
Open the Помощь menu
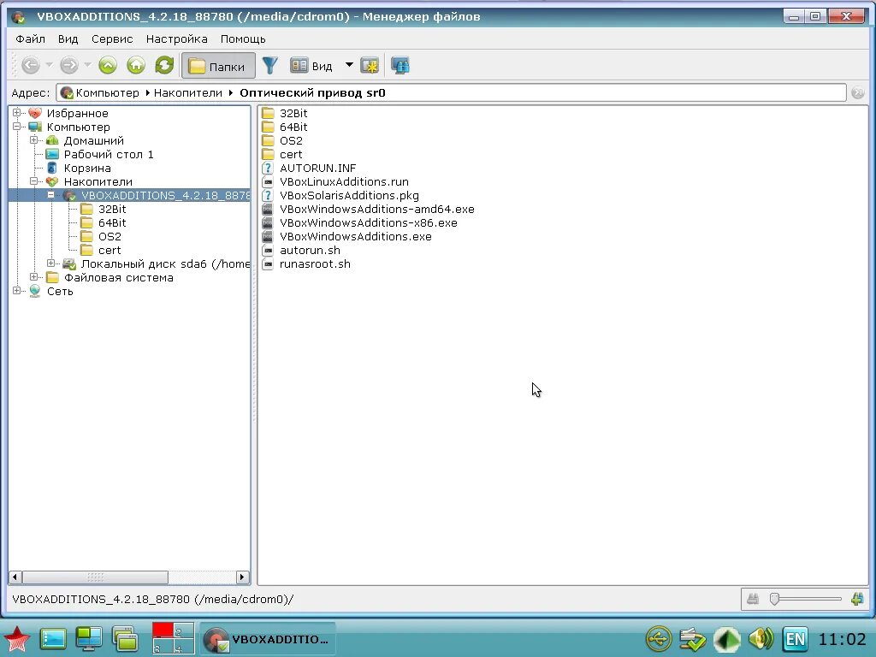(x=243, y=39)
